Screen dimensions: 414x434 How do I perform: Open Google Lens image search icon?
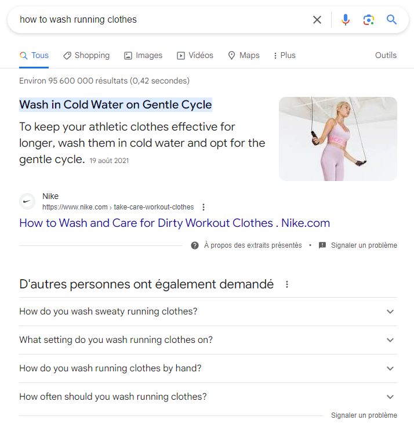[x=369, y=20]
